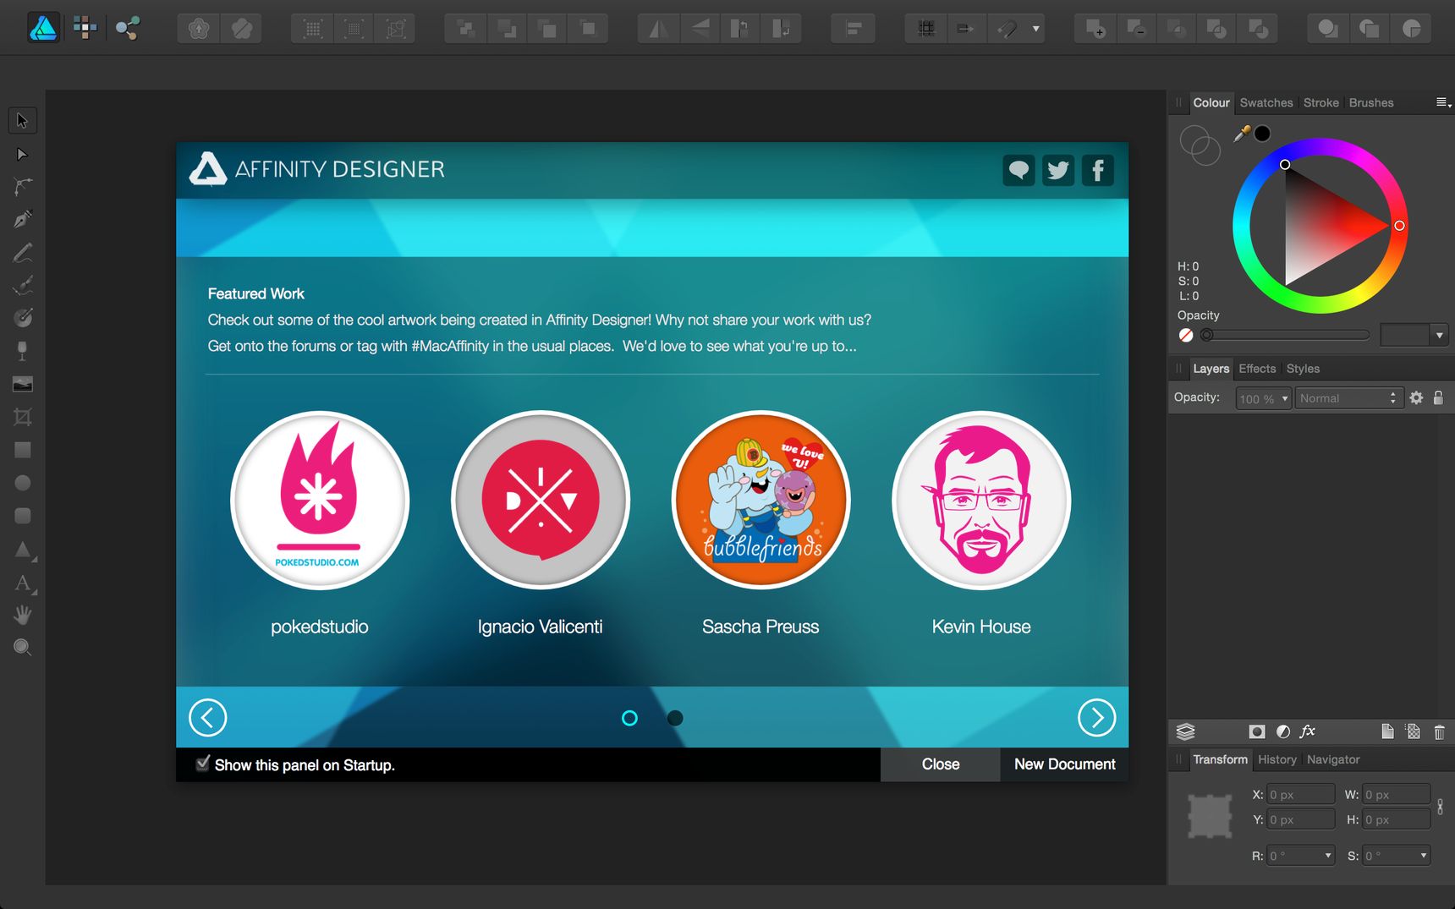This screenshot has height=909, width=1455.
Task: Click the X position input field
Action: pos(1300,795)
